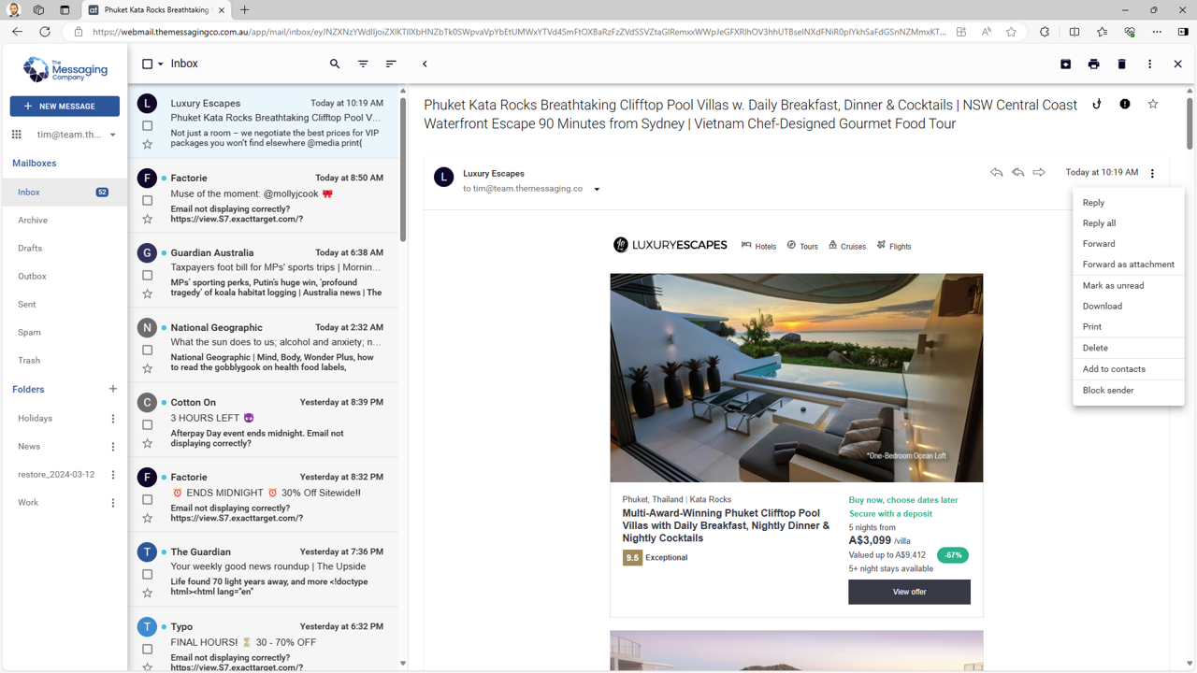Add page to browser favorites star
Image resolution: width=1197 pixels, height=673 pixels.
[1011, 32]
